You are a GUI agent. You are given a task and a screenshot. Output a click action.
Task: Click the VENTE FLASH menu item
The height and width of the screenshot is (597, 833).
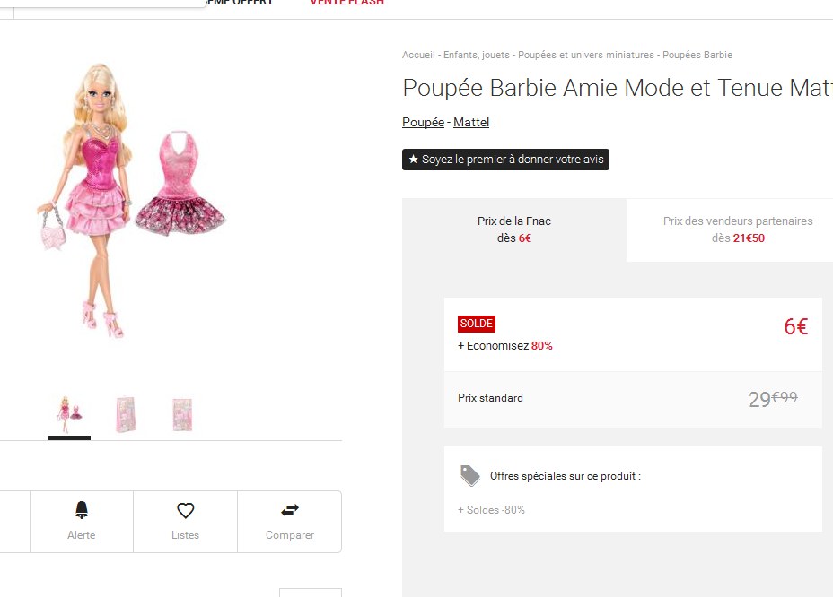coord(346,3)
